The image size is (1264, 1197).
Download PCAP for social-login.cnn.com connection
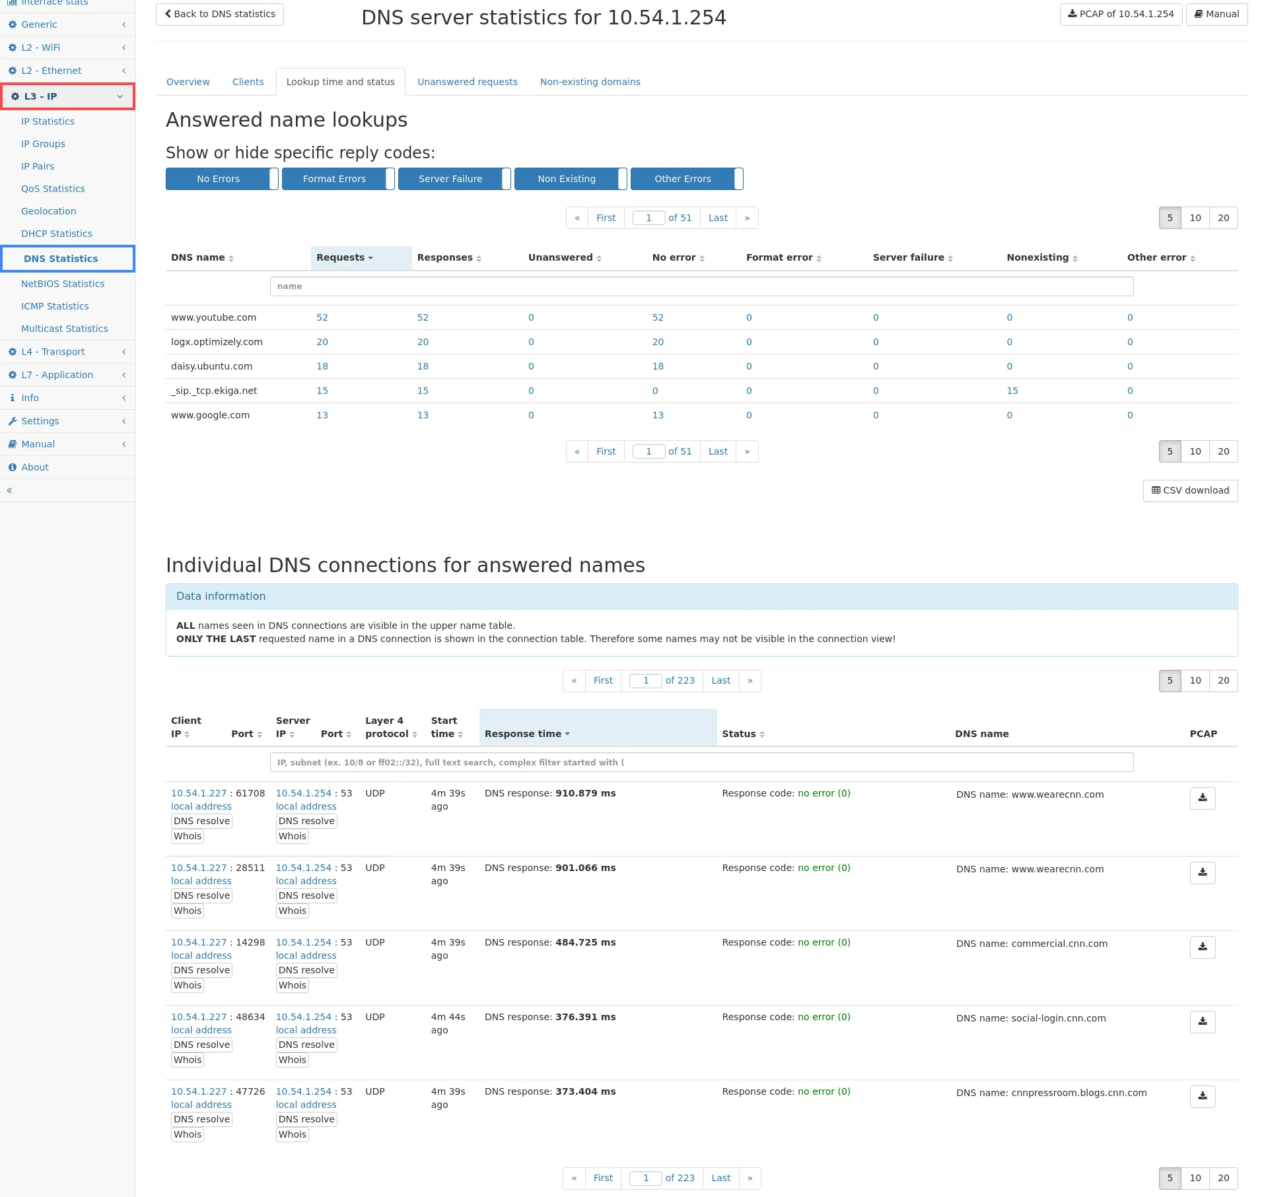click(1202, 1021)
